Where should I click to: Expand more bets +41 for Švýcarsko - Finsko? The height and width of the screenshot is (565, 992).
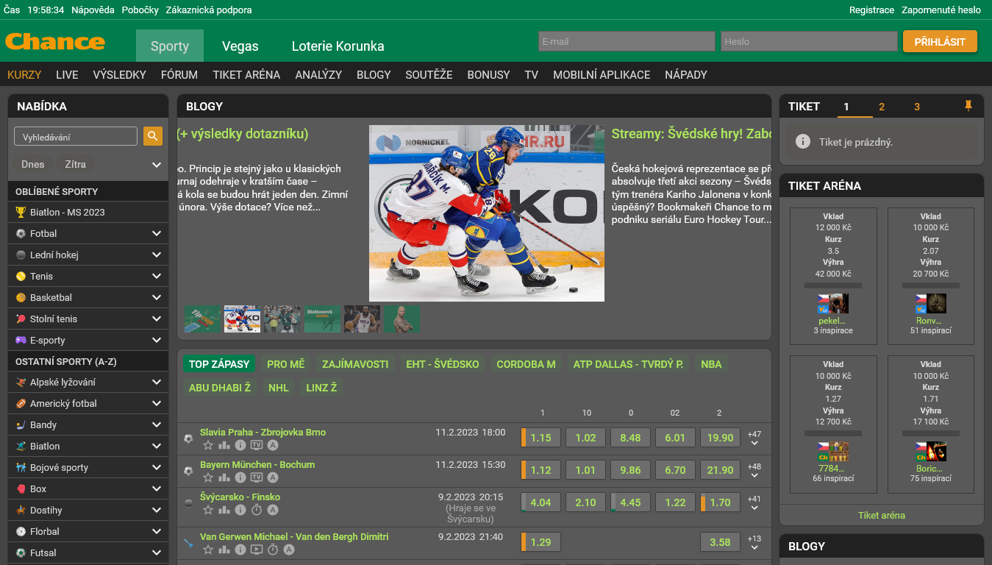tap(754, 503)
